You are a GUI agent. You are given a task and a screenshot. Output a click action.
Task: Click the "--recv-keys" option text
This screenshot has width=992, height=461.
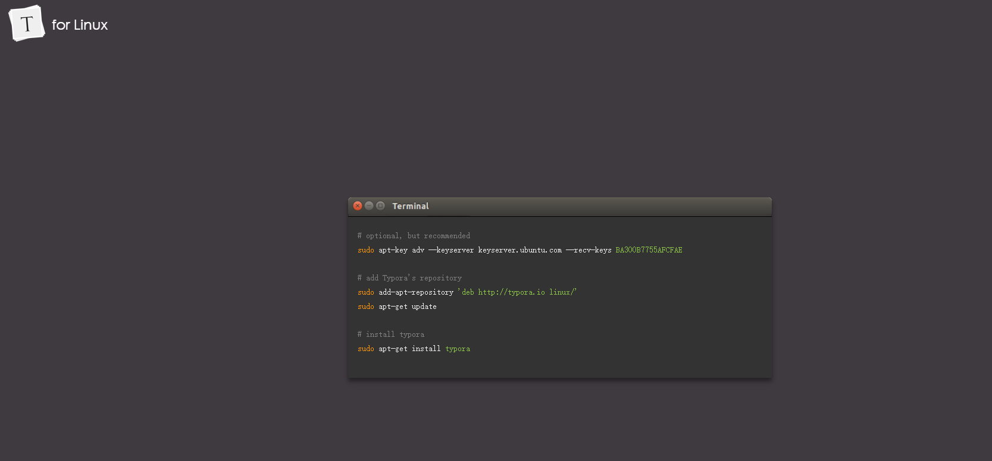point(589,250)
